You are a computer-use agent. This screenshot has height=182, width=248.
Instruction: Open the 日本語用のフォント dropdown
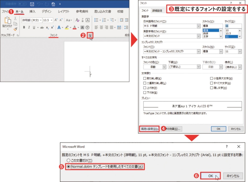pyautogui.click(x=198, y=26)
